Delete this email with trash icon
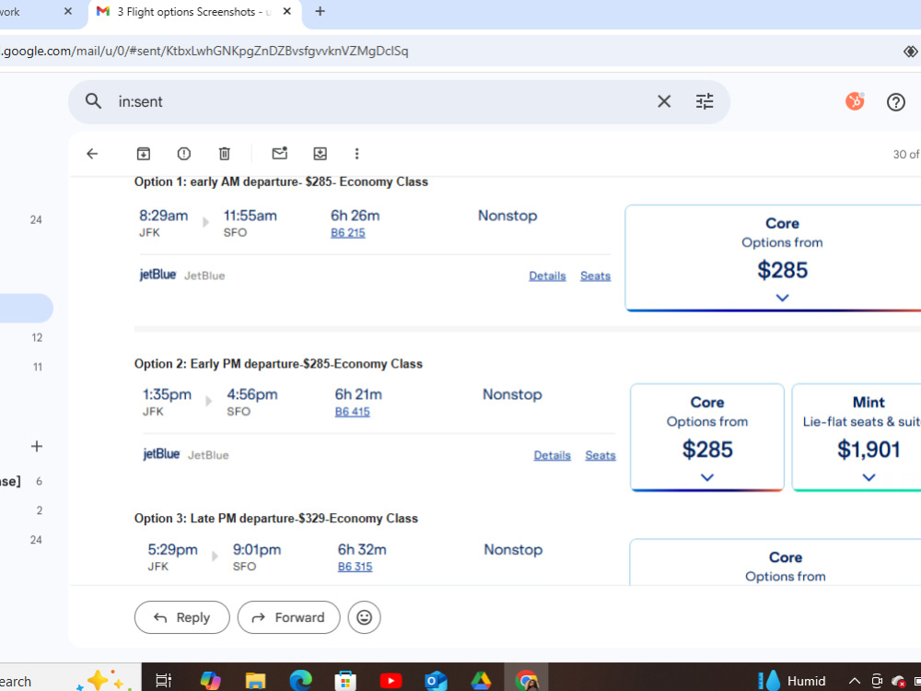This screenshot has height=691, width=921. [225, 154]
